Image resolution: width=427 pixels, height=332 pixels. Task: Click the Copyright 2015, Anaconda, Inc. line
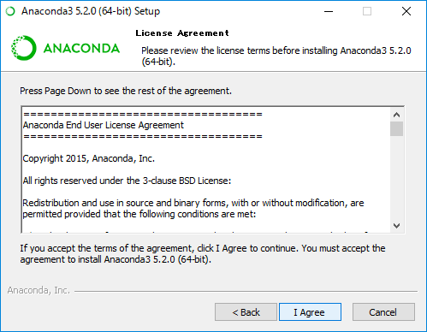(89, 158)
